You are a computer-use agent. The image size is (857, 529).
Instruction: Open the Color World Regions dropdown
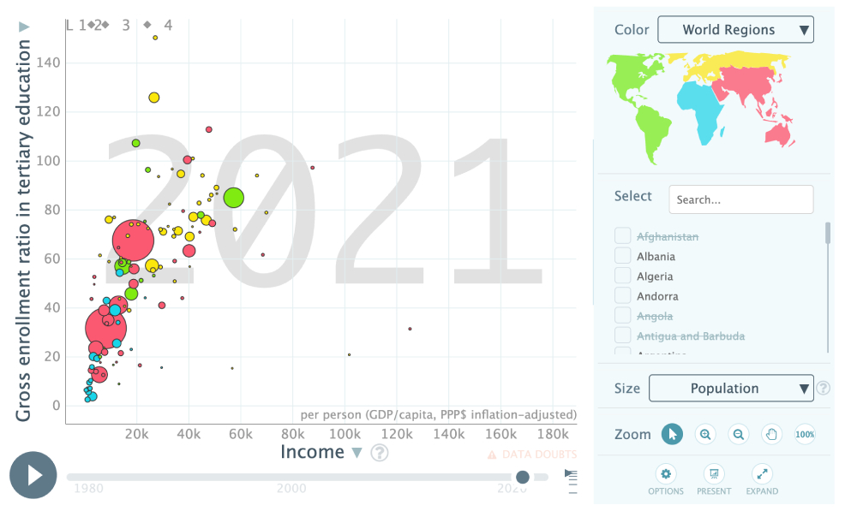tap(735, 30)
